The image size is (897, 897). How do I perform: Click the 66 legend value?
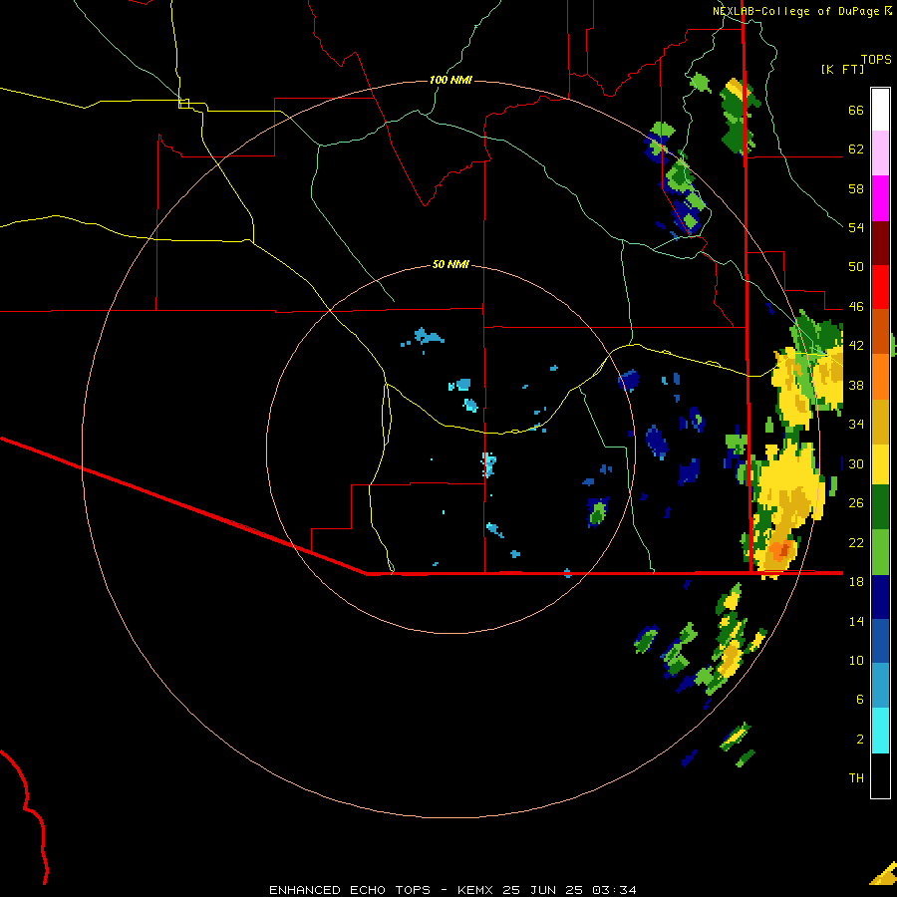(x=856, y=111)
